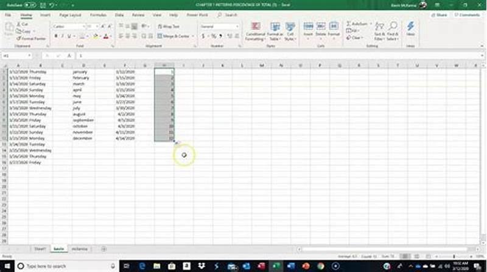Click Merge & Center

[173, 36]
